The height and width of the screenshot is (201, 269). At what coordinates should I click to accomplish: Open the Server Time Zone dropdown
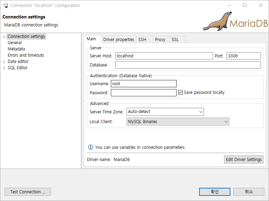tap(165, 112)
